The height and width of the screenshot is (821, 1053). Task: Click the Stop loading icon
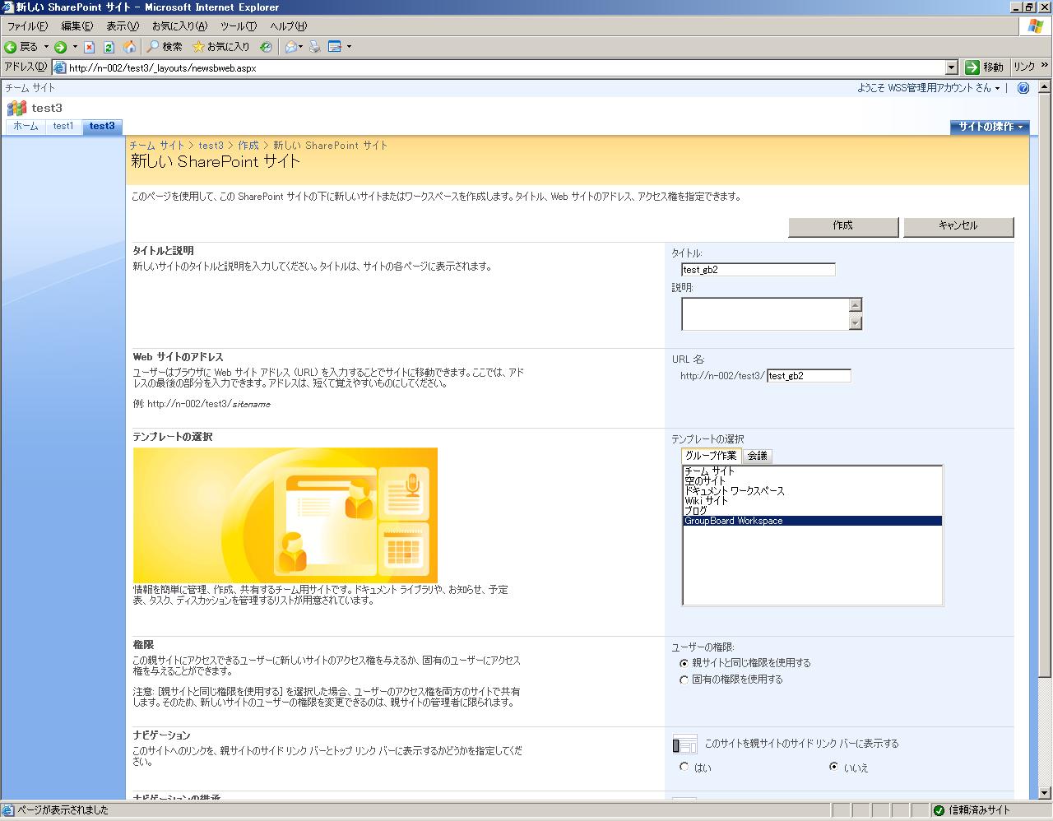tap(90, 47)
